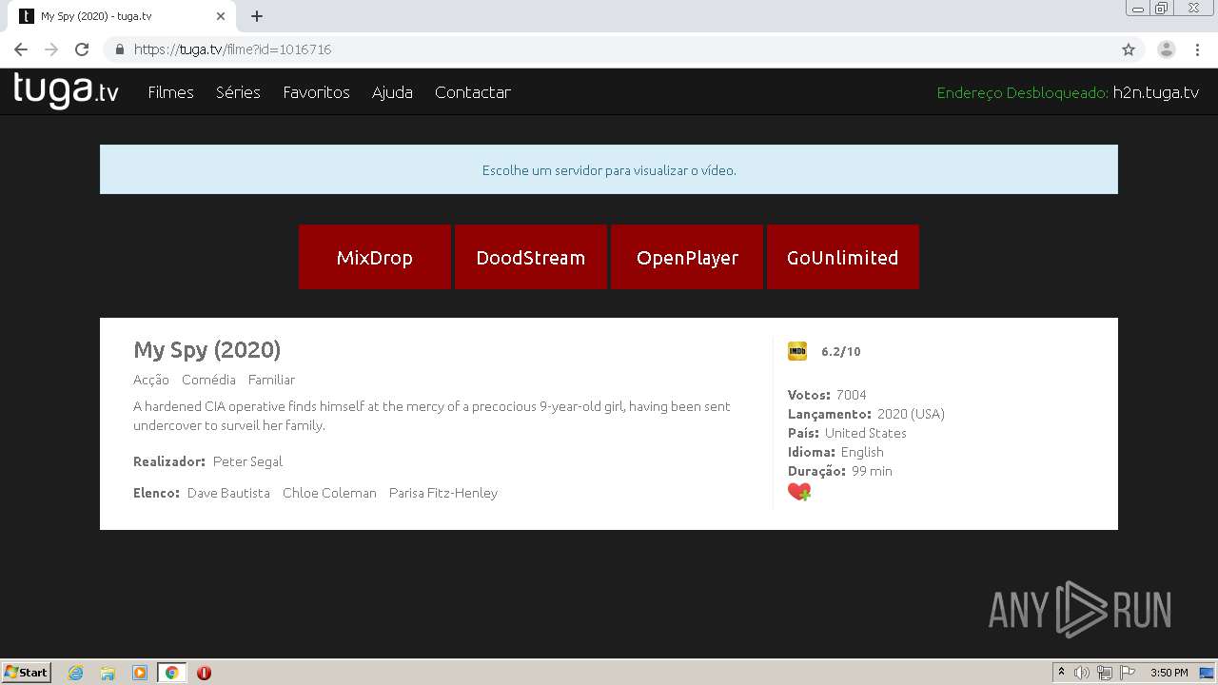
Task: Click the Duração 99 min value
Action: tap(872, 471)
